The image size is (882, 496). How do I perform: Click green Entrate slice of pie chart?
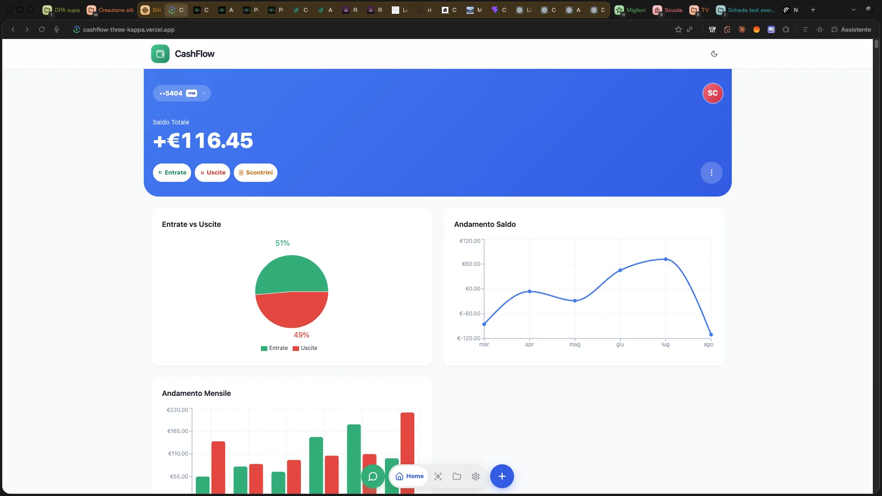(291, 273)
